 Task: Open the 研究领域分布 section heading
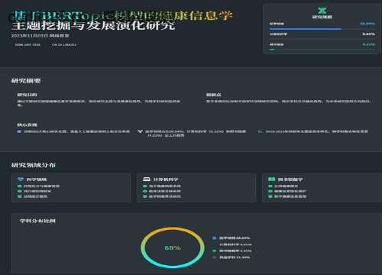pos(34,165)
